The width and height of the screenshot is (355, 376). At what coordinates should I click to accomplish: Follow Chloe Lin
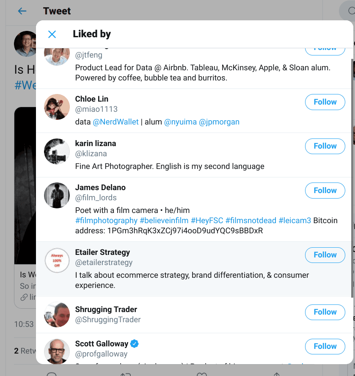[325, 102]
